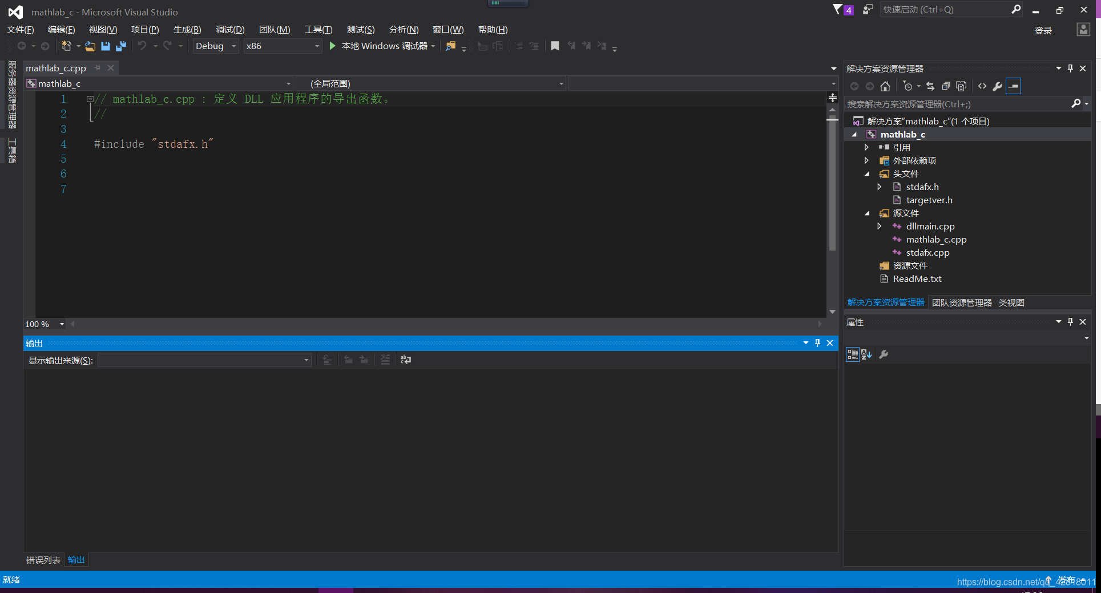Open the 调试(D) debug menu

tap(230, 29)
